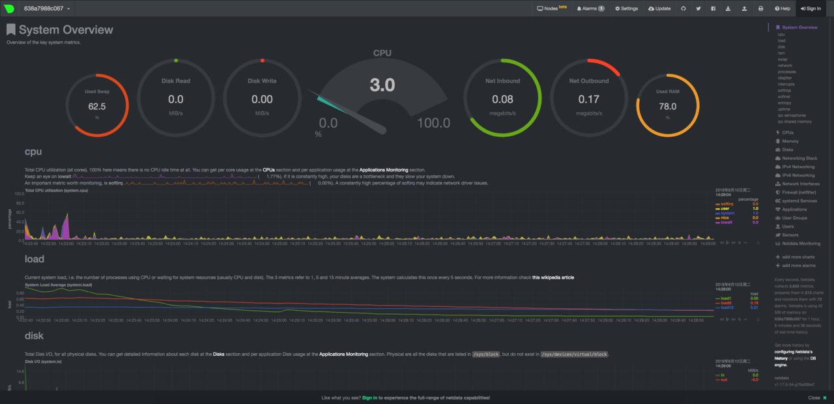Viewport: 834px width, 404px height.
Task: Click the import snapshot upload icon
Action: [x=744, y=8]
